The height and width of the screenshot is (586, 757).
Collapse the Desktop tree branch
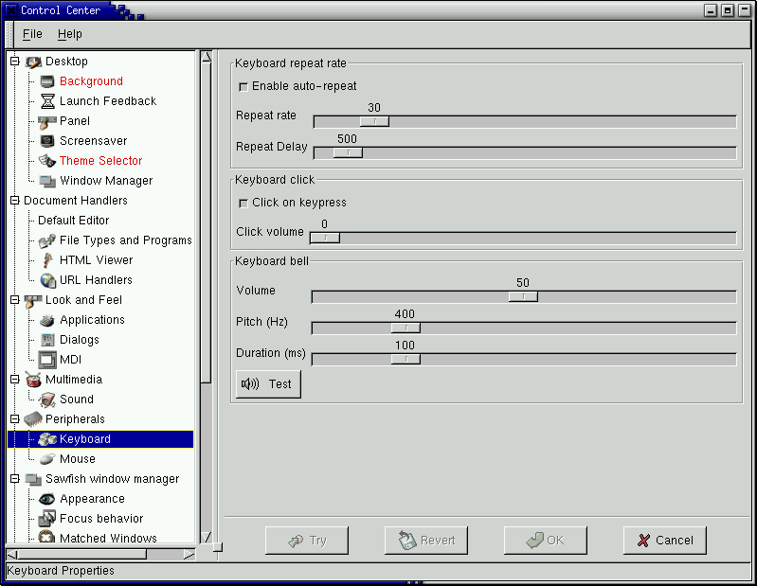14,62
